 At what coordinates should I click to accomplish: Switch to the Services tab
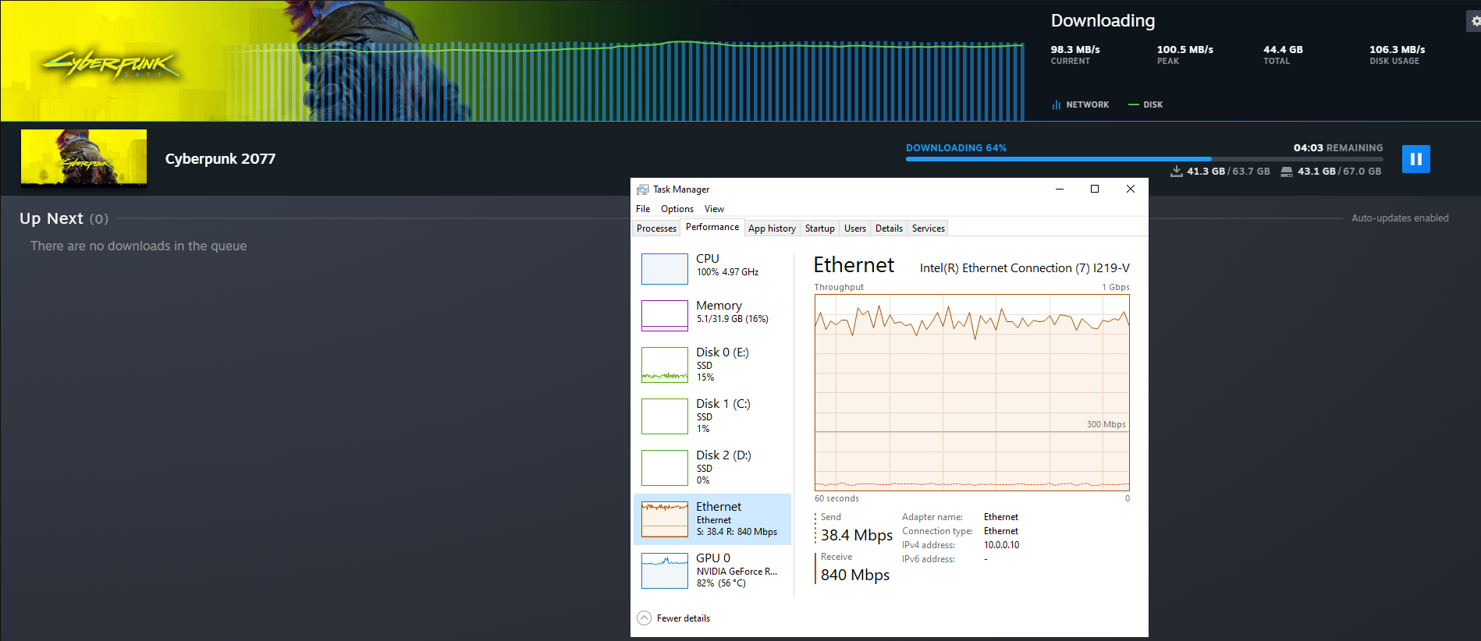(x=929, y=228)
